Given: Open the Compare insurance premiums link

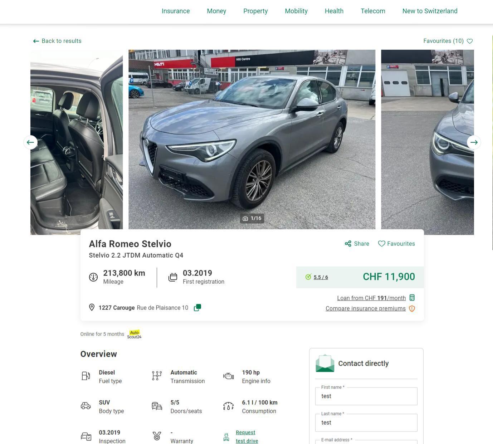Looking at the screenshot, I should click(366, 308).
